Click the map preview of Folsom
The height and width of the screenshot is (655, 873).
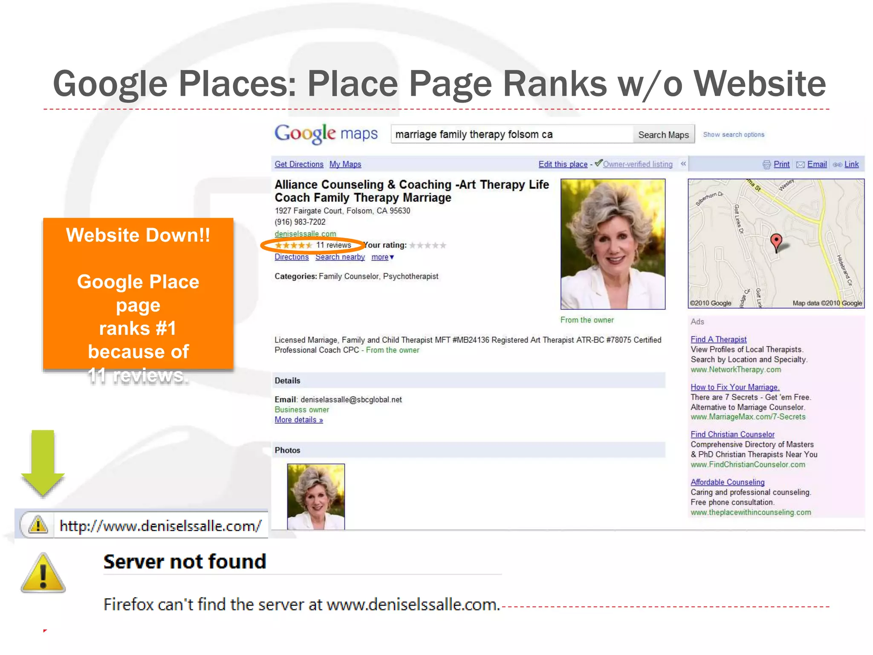coord(776,243)
